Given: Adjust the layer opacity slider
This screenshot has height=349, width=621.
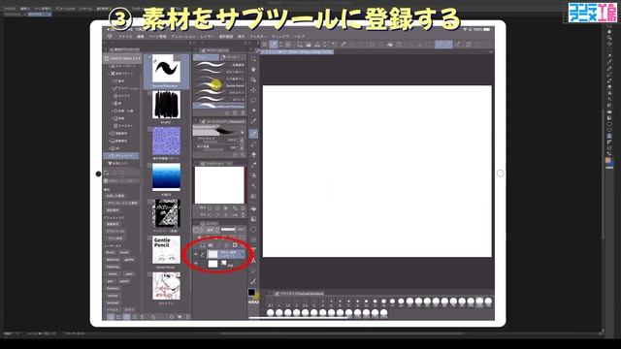Looking at the screenshot, I should coord(228,230).
